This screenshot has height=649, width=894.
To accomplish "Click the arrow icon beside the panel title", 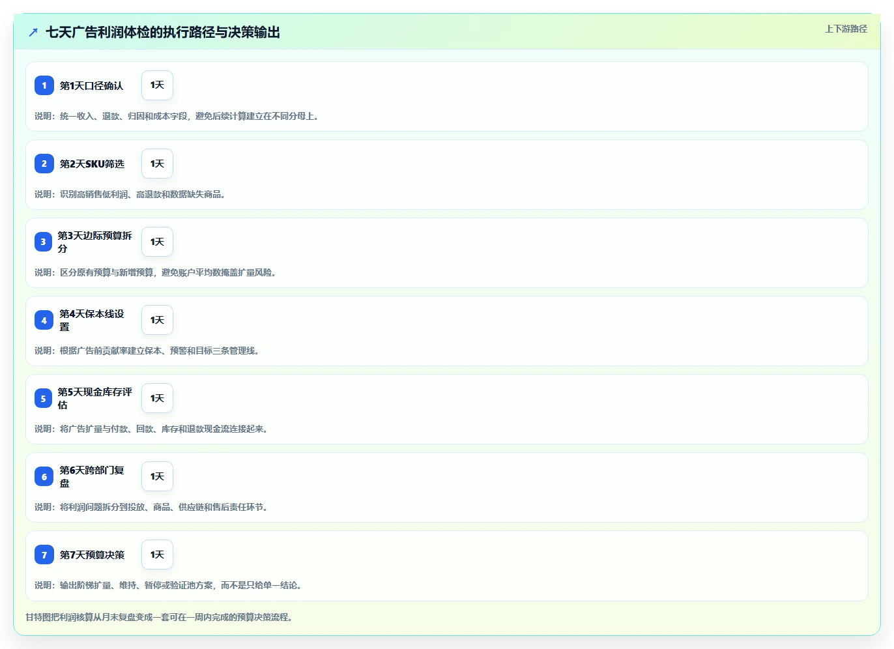I will click(x=33, y=32).
